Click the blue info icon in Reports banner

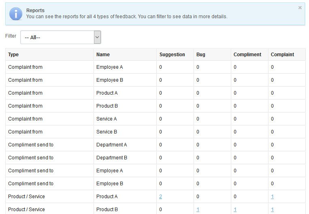coord(16,14)
